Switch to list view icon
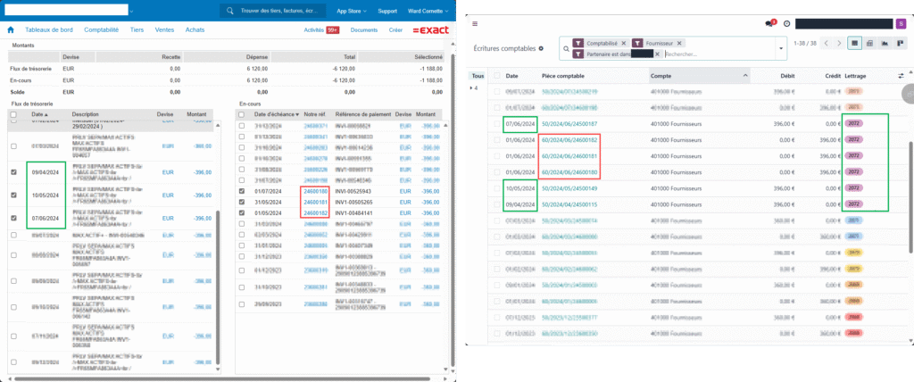The width and height of the screenshot is (914, 382). [x=854, y=42]
